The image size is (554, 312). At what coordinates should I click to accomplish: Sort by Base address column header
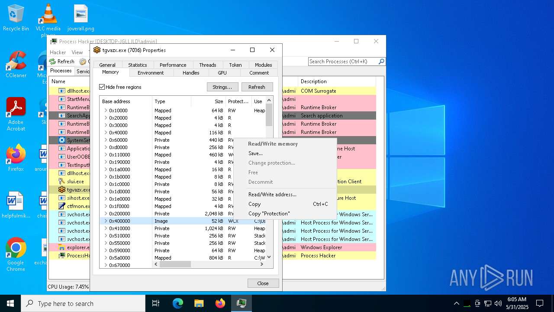pos(126,101)
